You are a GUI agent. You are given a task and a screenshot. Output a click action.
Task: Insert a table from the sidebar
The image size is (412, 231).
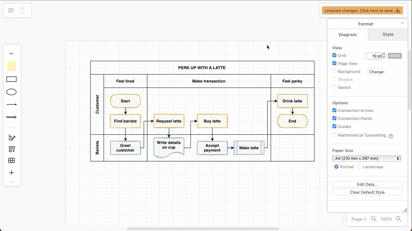coord(11,160)
